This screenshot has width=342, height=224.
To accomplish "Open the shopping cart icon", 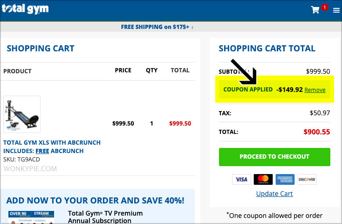I will [x=315, y=10].
